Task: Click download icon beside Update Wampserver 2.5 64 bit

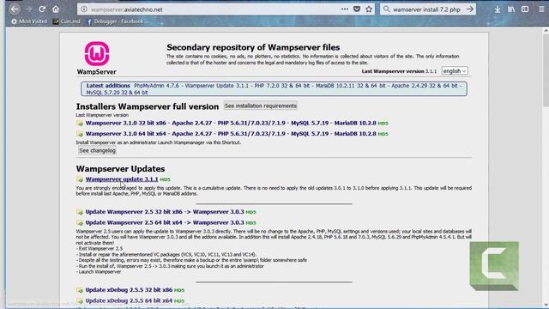Action: coord(80,223)
